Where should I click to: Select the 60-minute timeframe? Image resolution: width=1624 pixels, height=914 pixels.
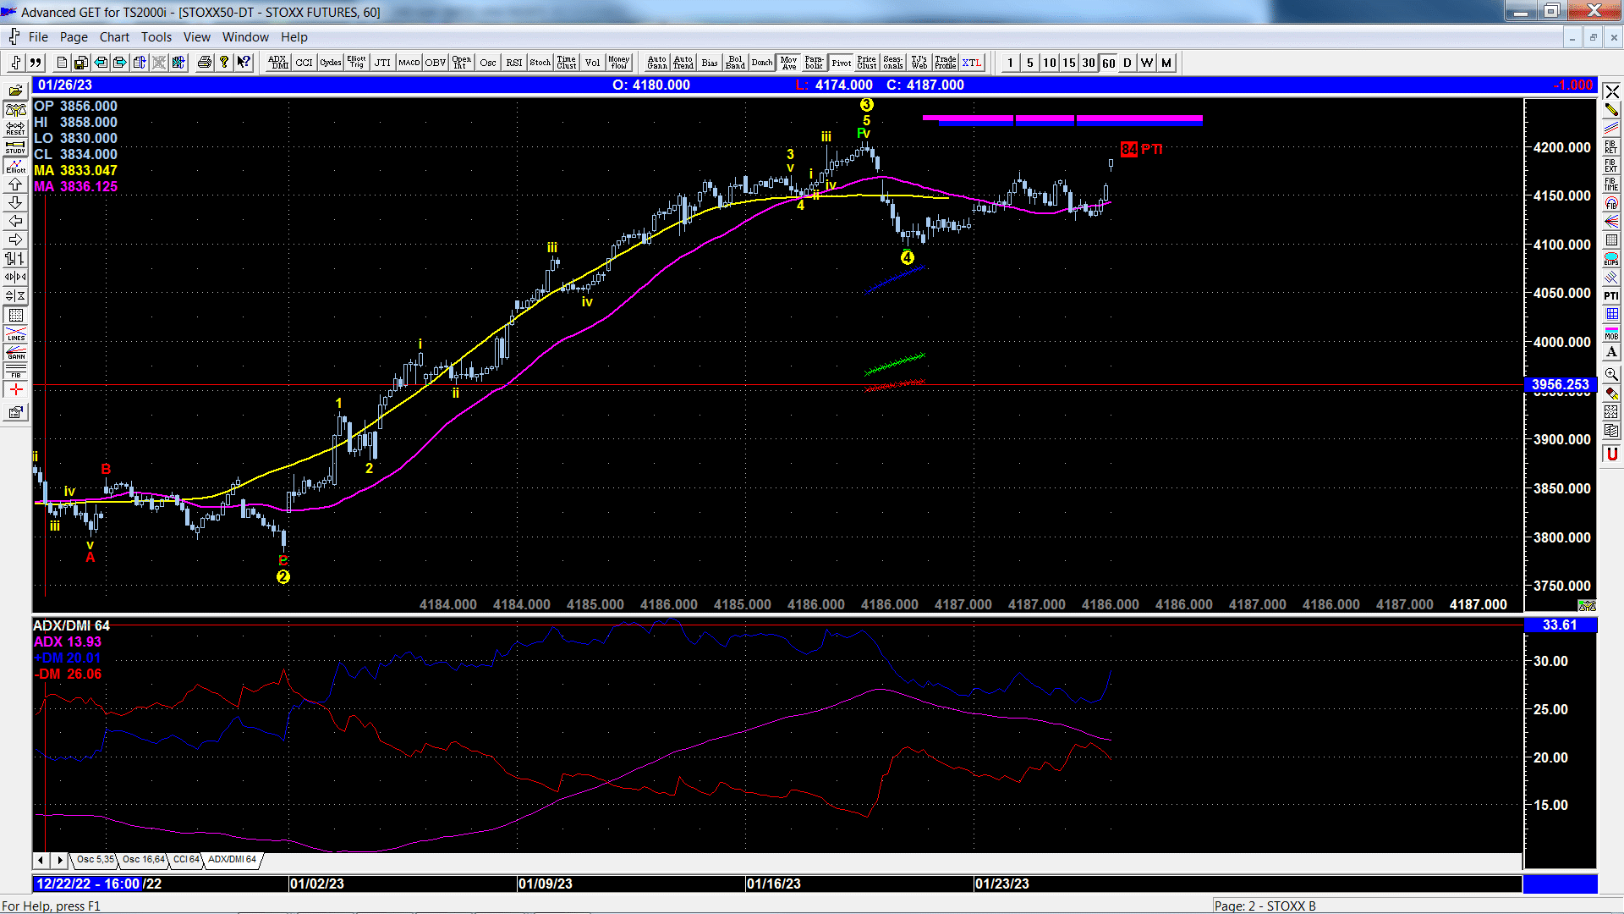[x=1108, y=63]
